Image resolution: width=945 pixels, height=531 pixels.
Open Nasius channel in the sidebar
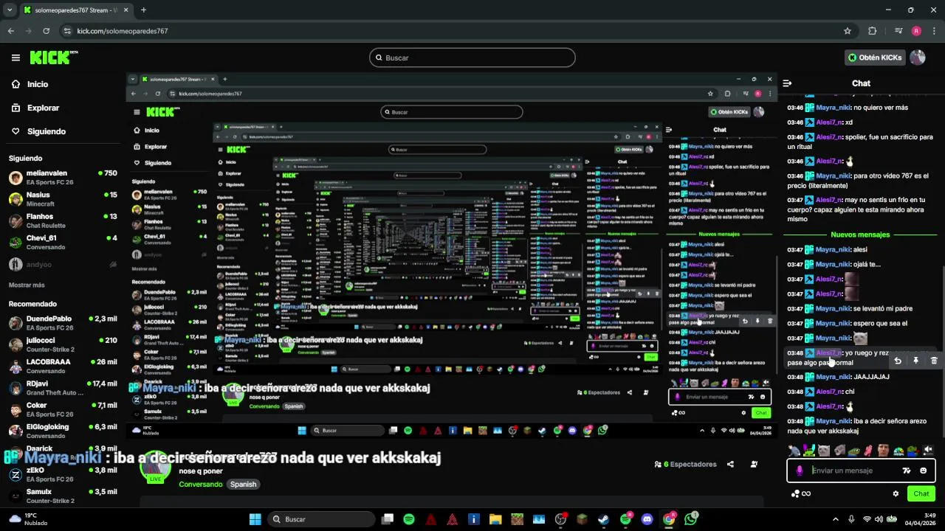(x=63, y=199)
